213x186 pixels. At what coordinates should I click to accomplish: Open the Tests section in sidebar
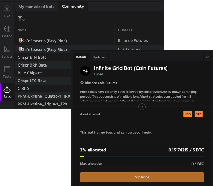(x=7, y=72)
